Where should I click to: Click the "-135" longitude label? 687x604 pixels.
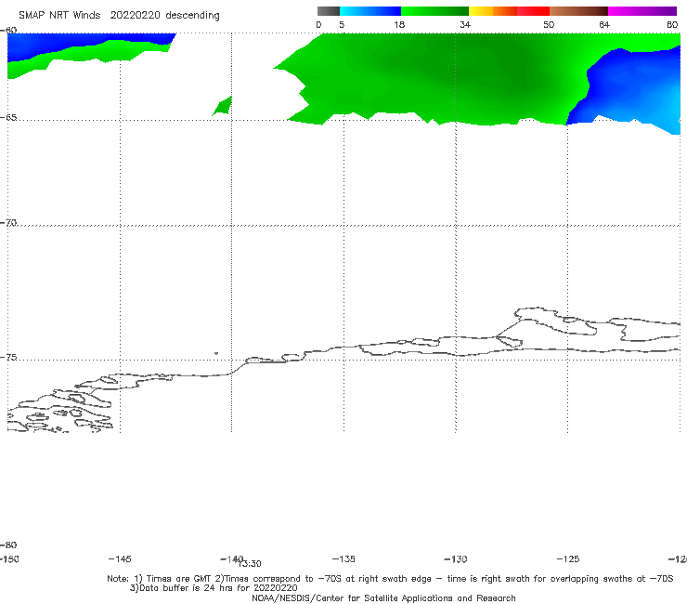pos(343,559)
